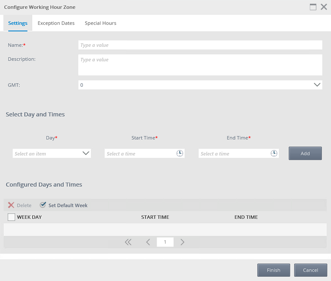Open the End Time clock picker icon

[274, 153]
